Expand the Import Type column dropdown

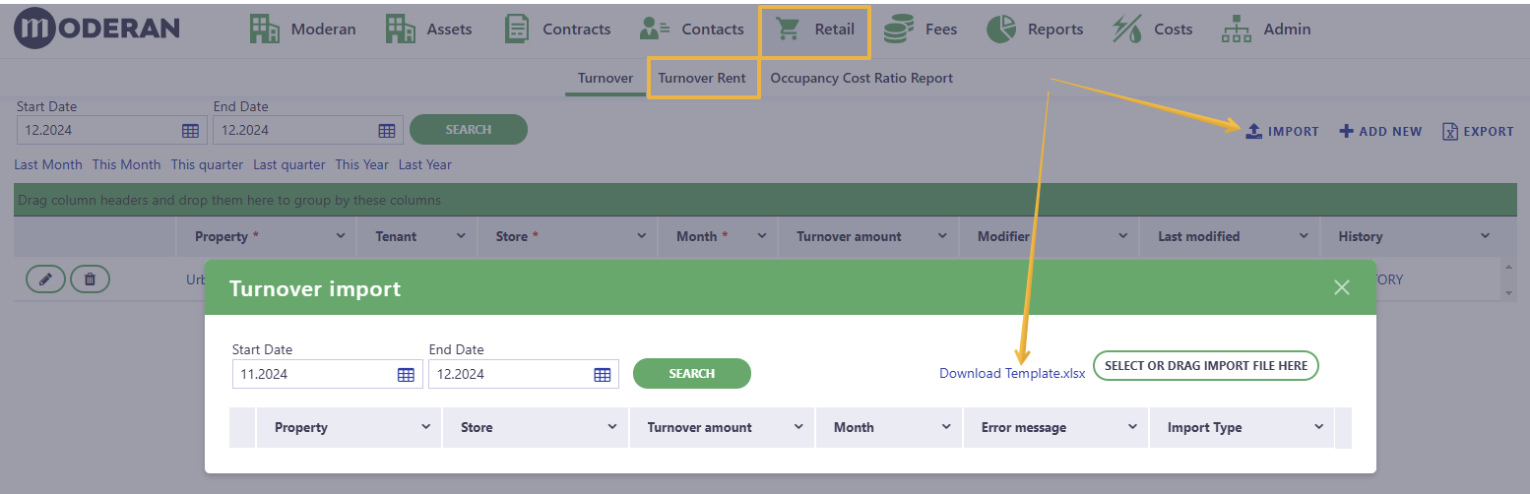(1318, 427)
